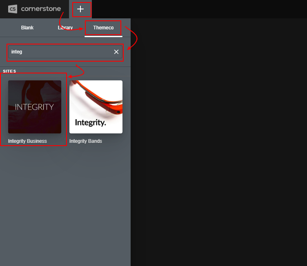The height and width of the screenshot is (266, 307).
Task: Click the empty black top bar beside plus button
Action: [x=196, y=9]
